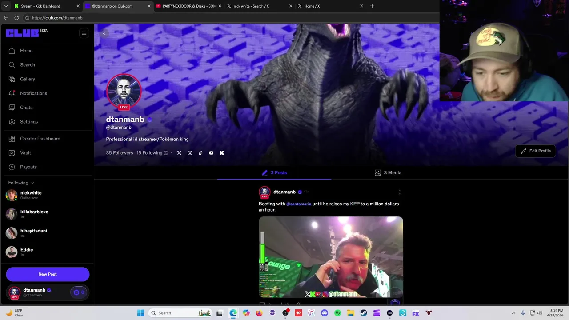Image resolution: width=569 pixels, height=320 pixels.
Task: Open hiheyitsdani in the Following list
Action: click(x=47, y=233)
